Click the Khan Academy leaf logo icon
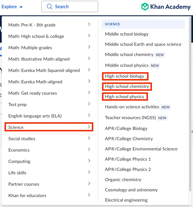 145,7
